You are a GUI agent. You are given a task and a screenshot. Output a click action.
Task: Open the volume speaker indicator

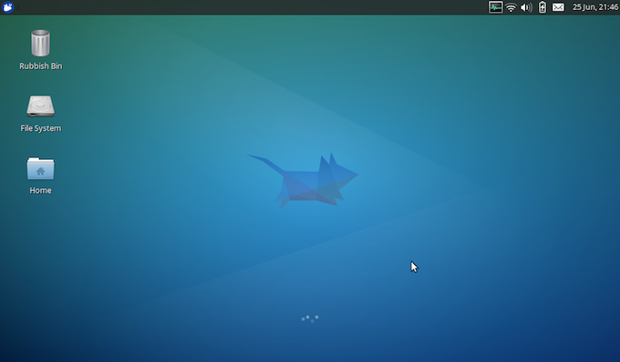[x=526, y=7]
